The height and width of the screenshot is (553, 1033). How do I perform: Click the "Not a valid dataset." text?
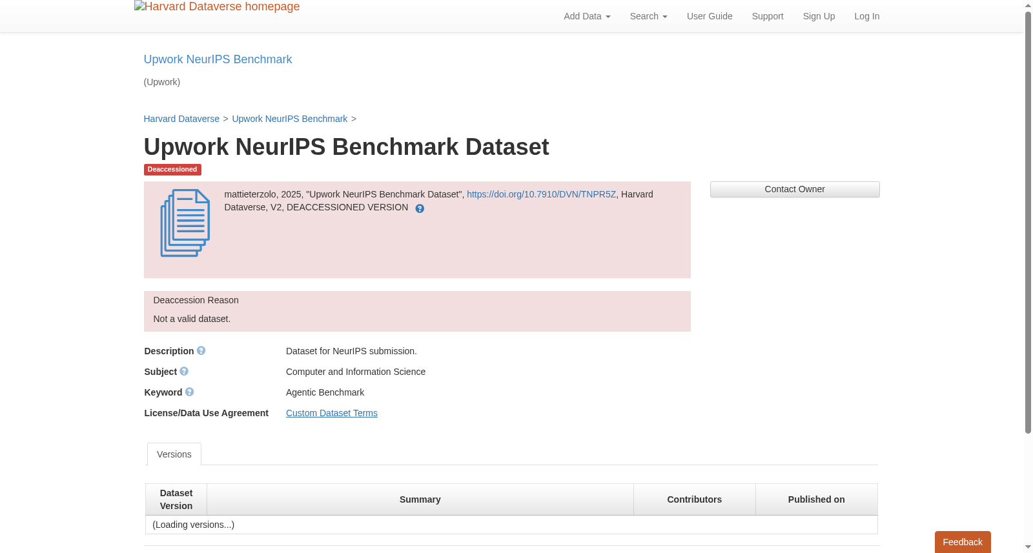[192, 319]
